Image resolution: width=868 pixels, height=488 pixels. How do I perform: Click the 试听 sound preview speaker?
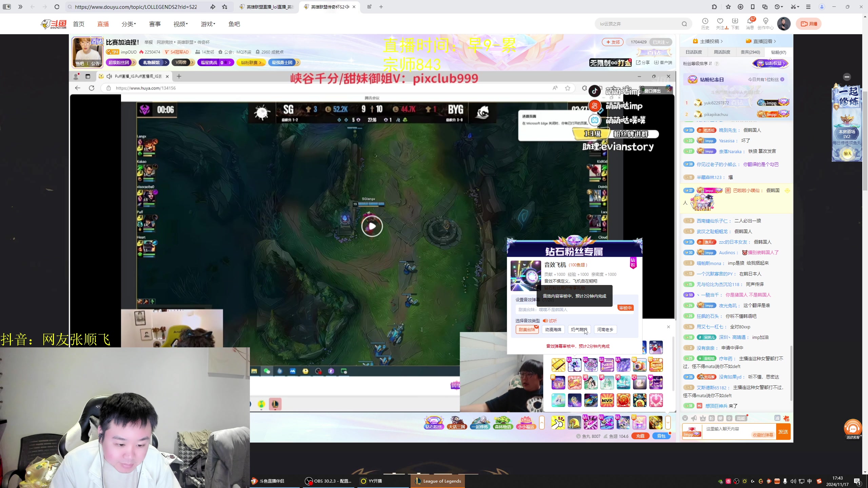click(550, 321)
